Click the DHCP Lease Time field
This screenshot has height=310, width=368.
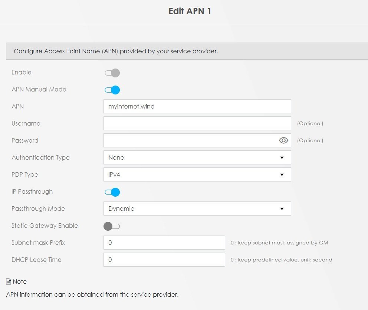164,260
